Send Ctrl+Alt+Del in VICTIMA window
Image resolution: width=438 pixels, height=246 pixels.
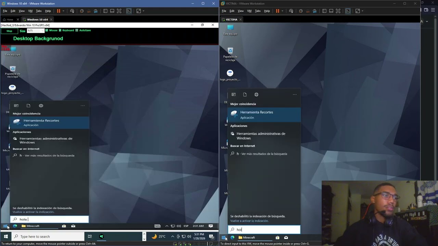[x=291, y=11]
